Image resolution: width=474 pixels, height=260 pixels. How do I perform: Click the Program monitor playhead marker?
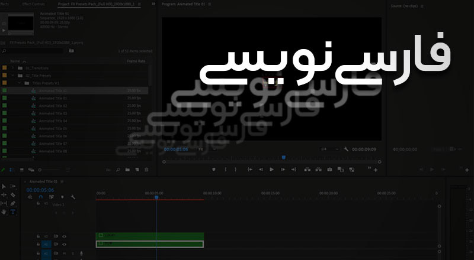284,157
